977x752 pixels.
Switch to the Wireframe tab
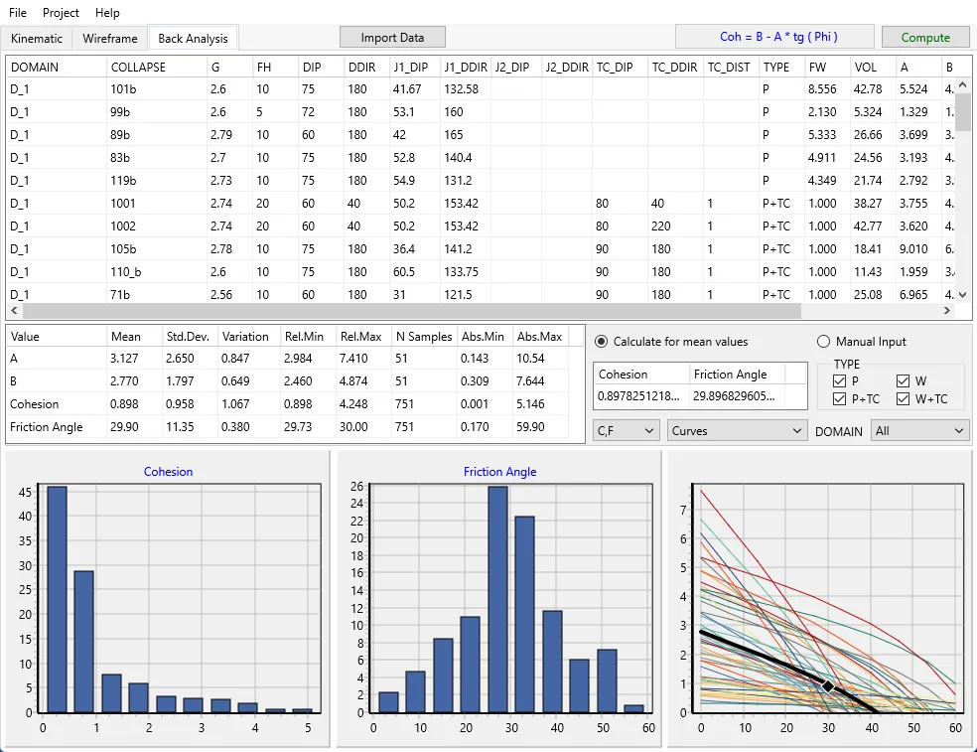(x=109, y=39)
